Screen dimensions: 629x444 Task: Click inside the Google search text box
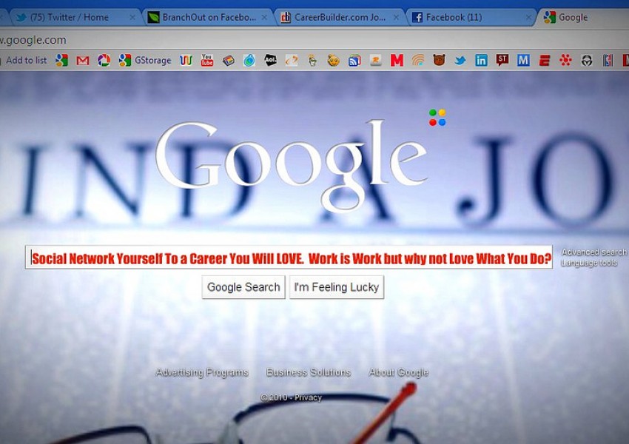click(x=289, y=258)
